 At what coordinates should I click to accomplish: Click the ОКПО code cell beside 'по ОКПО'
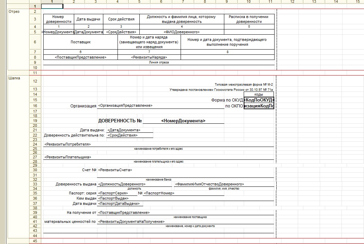(x=259, y=106)
